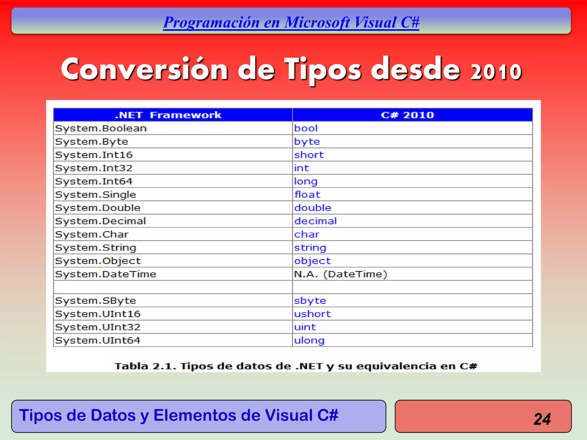
Task: Select the string keyword cell
Action: (x=412, y=247)
